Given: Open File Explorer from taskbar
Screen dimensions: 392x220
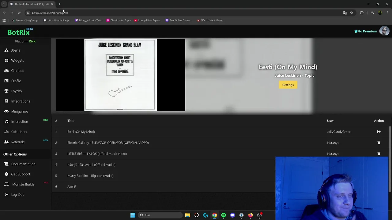Looking at the screenshot, I should coord(187,215).
